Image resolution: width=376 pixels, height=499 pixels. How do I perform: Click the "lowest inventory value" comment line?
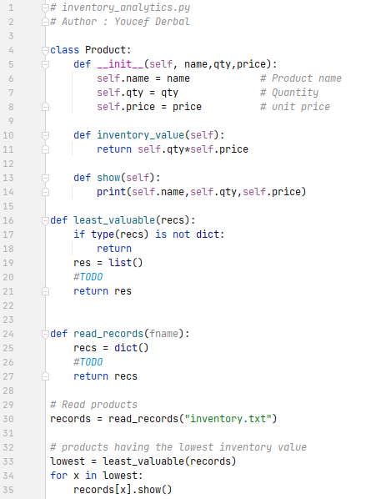point(178,447)
